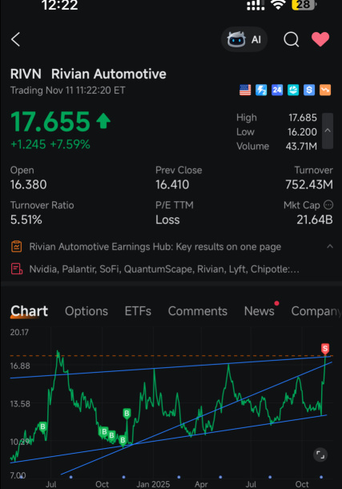Tap the Turnover value 752.43M
This screenshot has height=489, width=342.
(309, 184)
